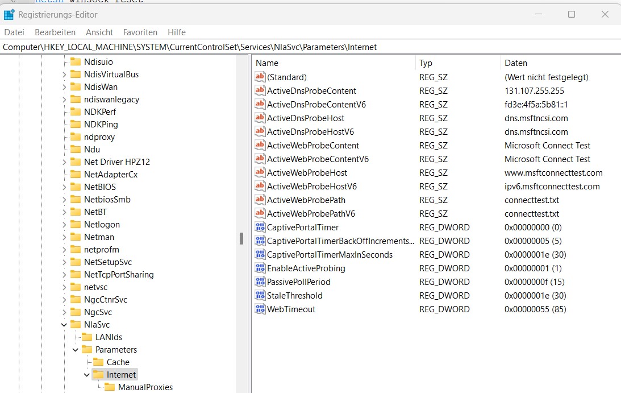This screenshot has height=393, width=621.
Task: Select the NetTcpPortSharing key
Action: click(119, 275)
